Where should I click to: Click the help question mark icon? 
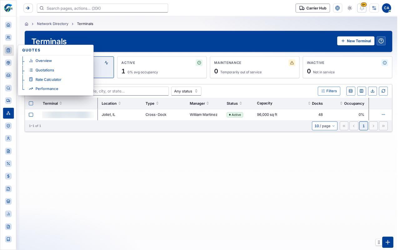pos(381,41)
